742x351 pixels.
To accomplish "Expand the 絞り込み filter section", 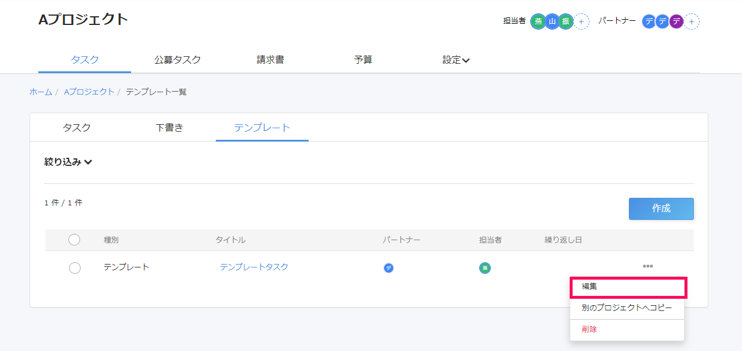I will pos(68,162).
